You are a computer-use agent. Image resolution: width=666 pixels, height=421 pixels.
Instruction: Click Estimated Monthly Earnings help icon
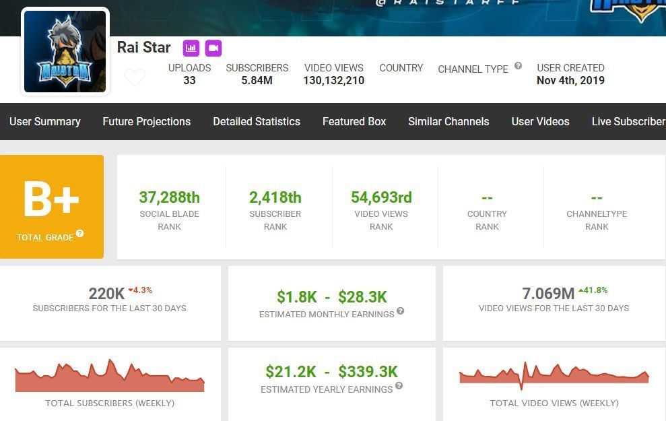401,311
